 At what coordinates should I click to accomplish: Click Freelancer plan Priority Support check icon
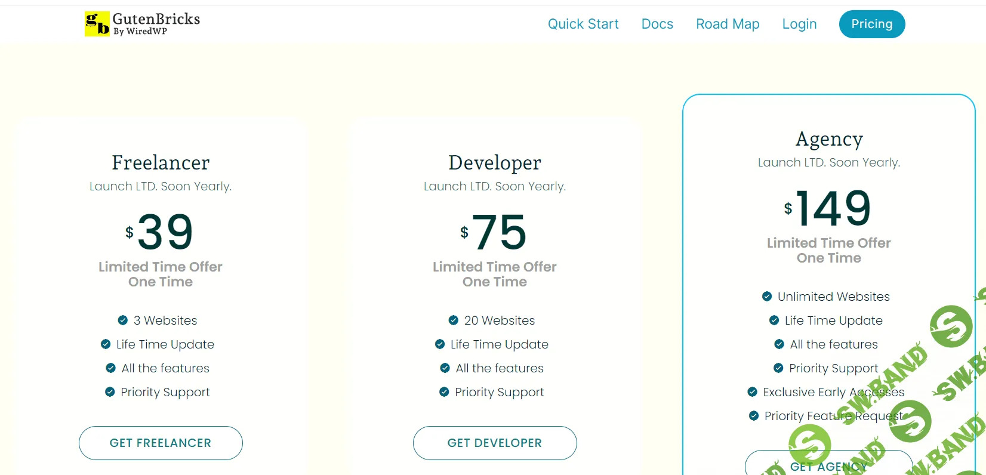[x=110, y=392]
